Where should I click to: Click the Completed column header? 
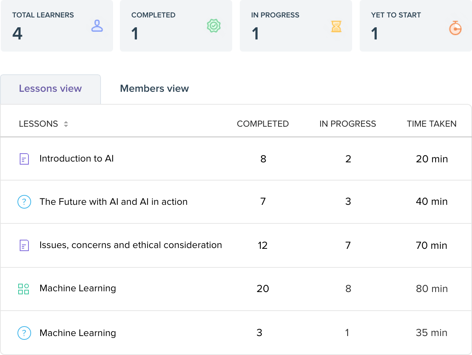[263, 124]
